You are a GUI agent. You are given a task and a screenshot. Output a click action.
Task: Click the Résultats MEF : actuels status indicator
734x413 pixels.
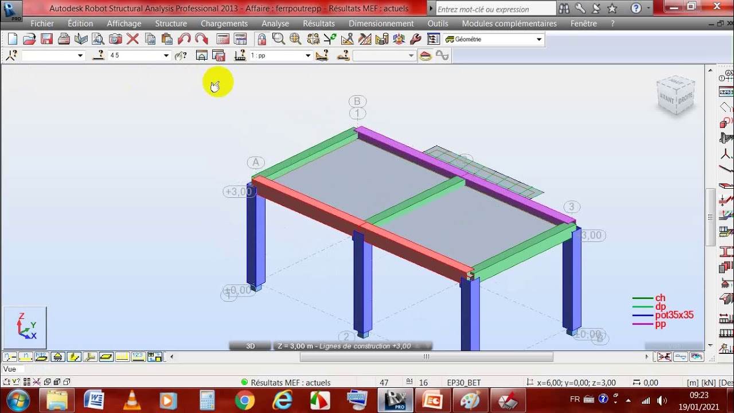pos(286,383)
